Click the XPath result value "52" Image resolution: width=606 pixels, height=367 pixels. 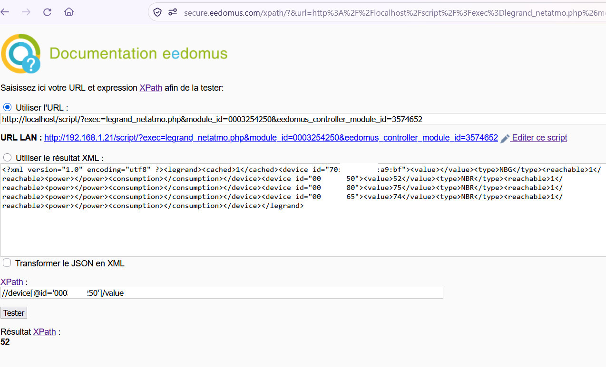click(5, 342)
